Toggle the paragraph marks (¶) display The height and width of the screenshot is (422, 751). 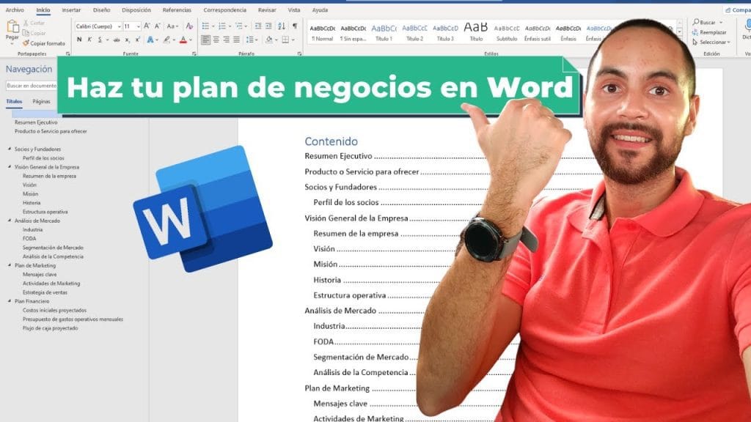coord(295,26)
